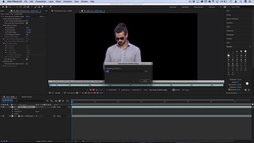Collapse the Roto Brush & Refine Edge effect
Viewport: 254px width, 143px height.
click(2, 16)
